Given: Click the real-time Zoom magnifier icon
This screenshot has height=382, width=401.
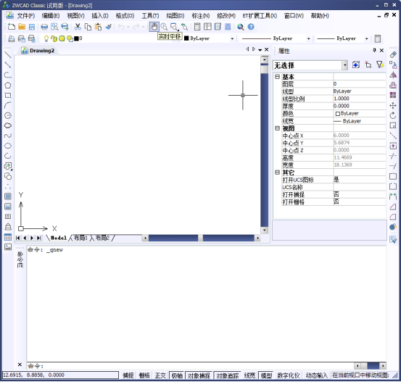Looking at the screenshot, I should click(164, 27).
